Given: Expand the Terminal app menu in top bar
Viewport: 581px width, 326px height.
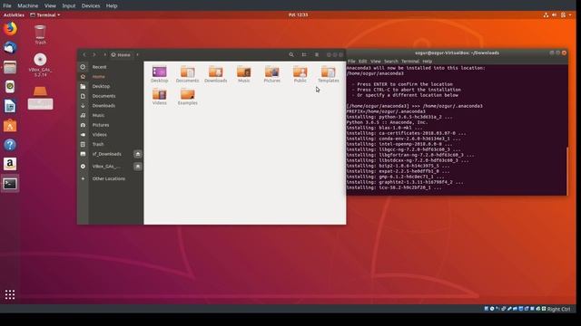Looking at the screenshot, I should (45, 14).
